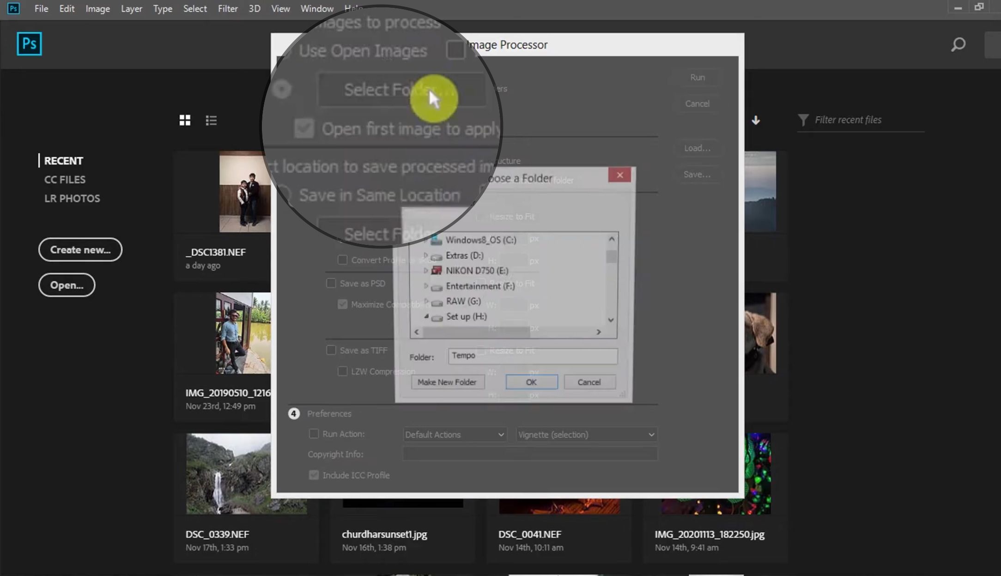The height and width of the screenshot is (576, 1001).
Task: Enable LZW Compression checkbox
Action: tap(342, 371)
